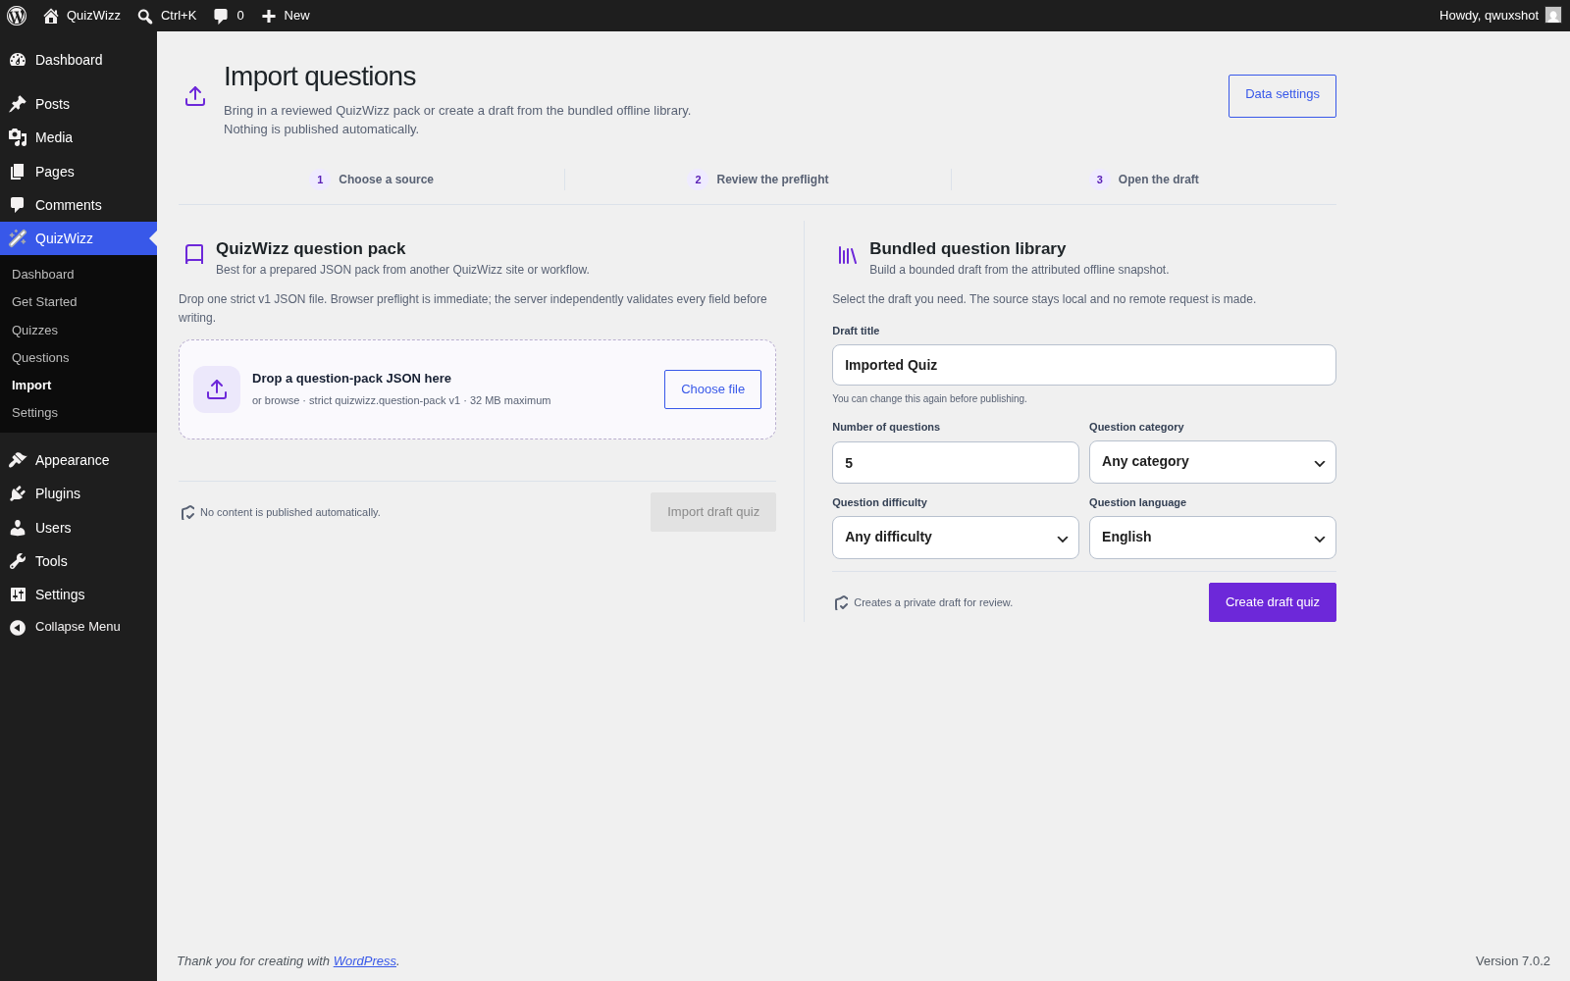The height and width of the screenshot is (981, 1570).
Task: Click the Draft title input field
Action: point(1084,365)
